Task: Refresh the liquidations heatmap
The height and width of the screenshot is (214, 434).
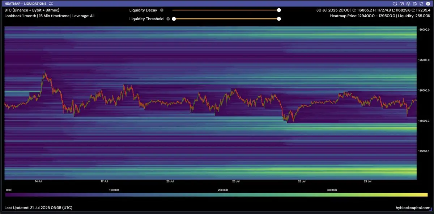Action: pos(395,3)
